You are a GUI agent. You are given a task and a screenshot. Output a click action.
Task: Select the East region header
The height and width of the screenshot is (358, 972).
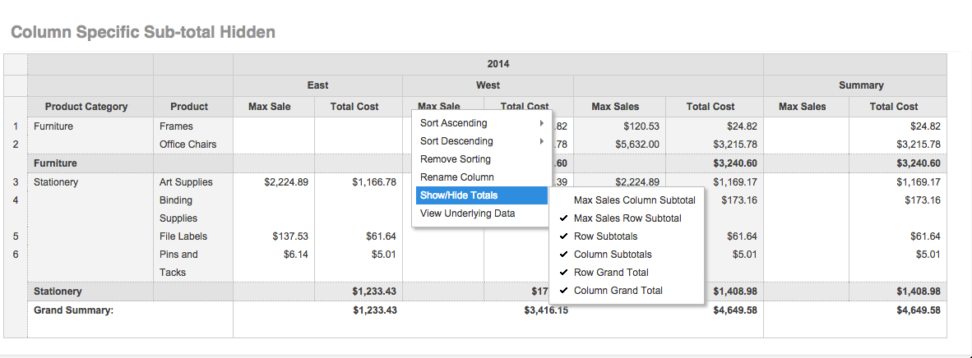(317, 85)
